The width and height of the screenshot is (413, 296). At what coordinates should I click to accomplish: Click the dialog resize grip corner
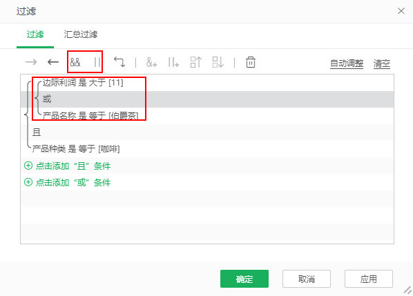tap(408, 290)
